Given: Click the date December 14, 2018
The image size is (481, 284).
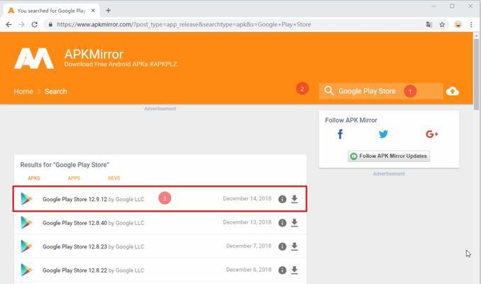Looking at the screenshot, I should point(248,199).
